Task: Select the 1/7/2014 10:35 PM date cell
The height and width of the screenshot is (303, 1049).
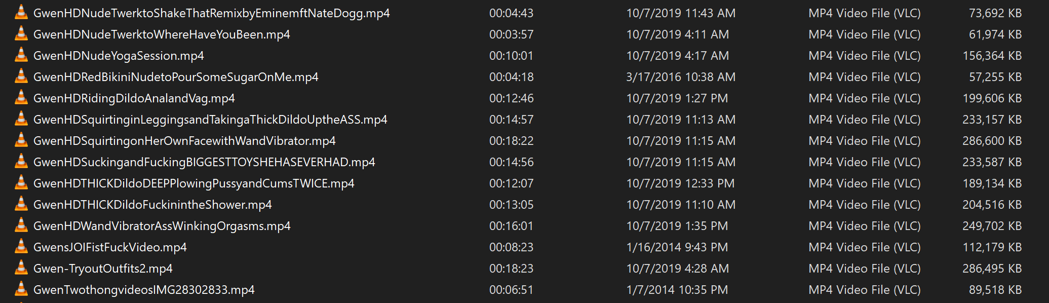Action: 677,290
